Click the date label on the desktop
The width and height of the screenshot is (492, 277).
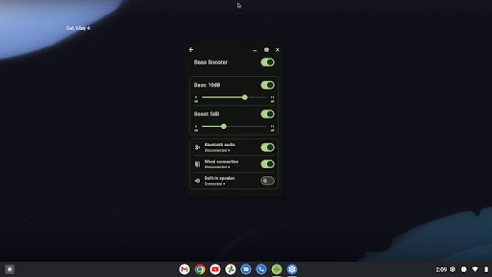78,28
